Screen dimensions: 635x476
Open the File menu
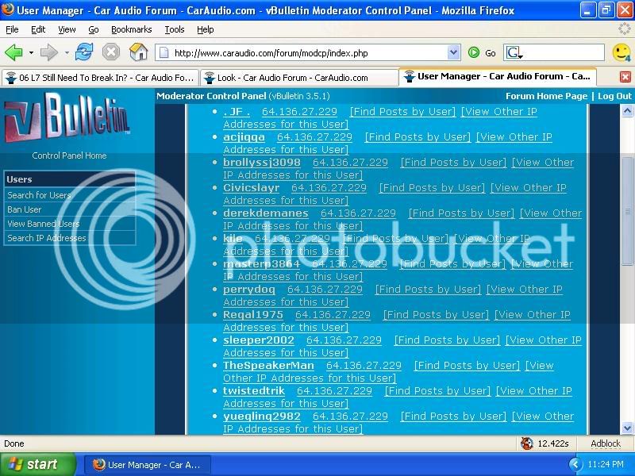12,29
